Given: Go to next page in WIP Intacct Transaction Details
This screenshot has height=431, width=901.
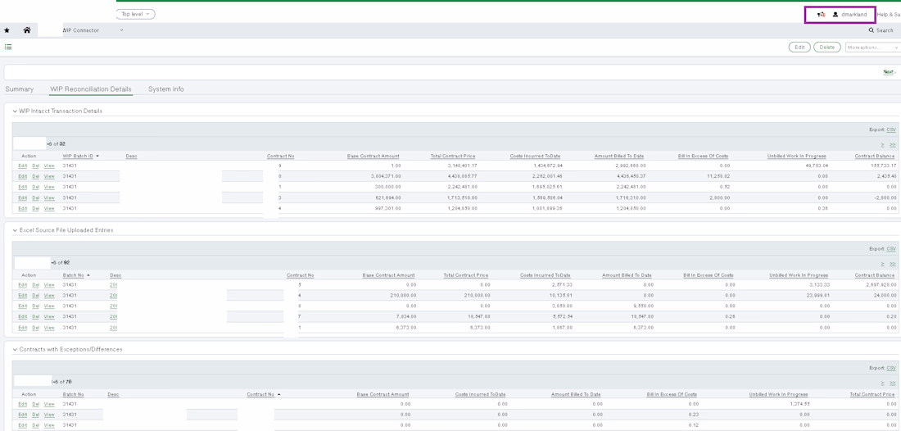Looking at the screenshot, I should click(883, 143).
